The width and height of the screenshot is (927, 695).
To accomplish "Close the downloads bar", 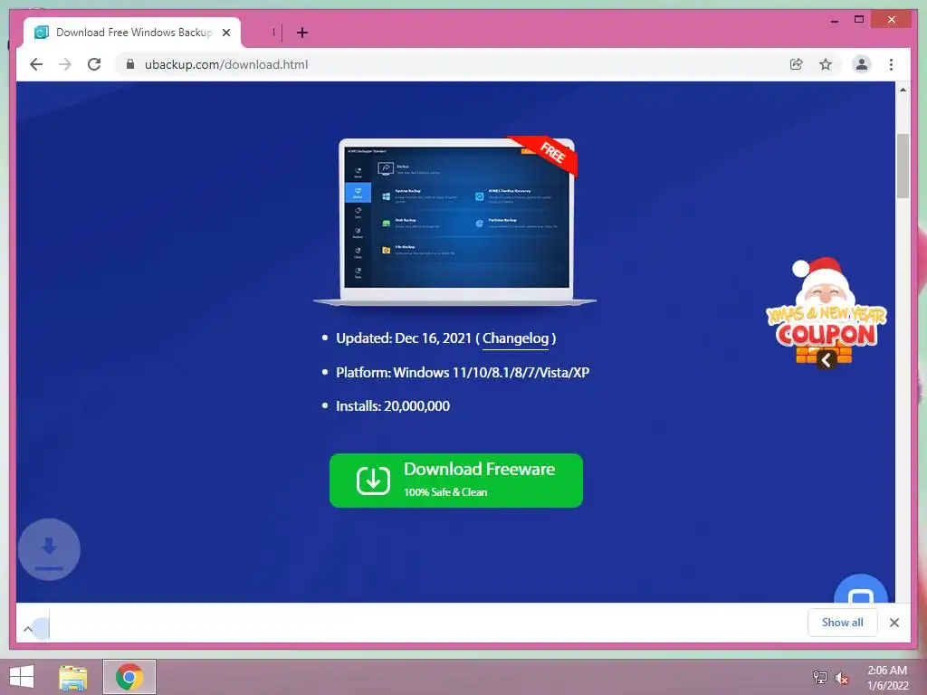I will 894,623.
